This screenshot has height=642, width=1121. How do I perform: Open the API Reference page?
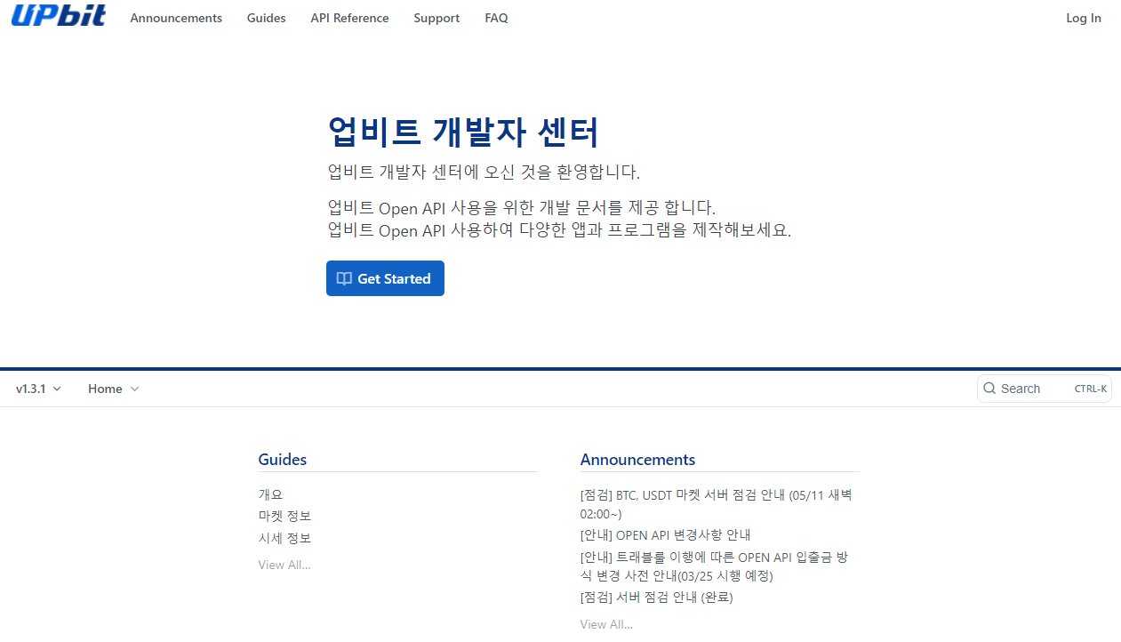349,18
